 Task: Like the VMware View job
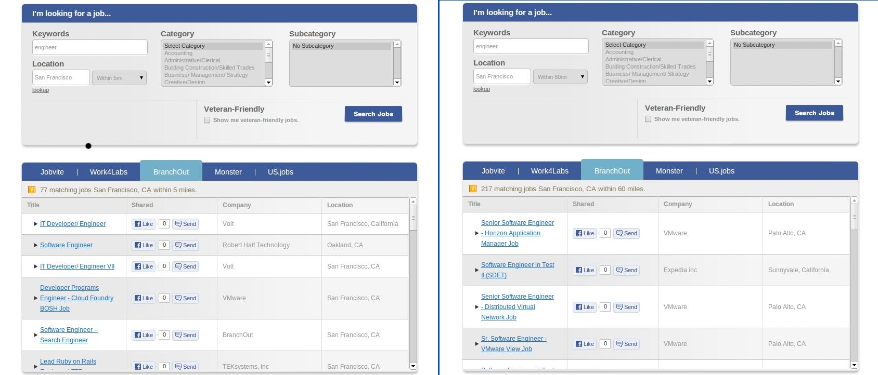tap(585, 344)
